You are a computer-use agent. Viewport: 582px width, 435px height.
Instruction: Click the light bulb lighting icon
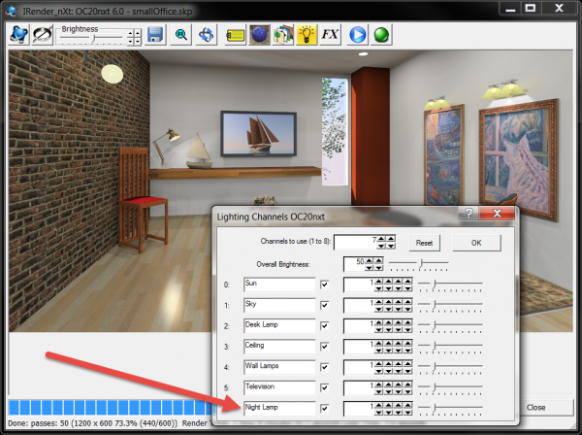pyautogui.click(x=307, y=34)
